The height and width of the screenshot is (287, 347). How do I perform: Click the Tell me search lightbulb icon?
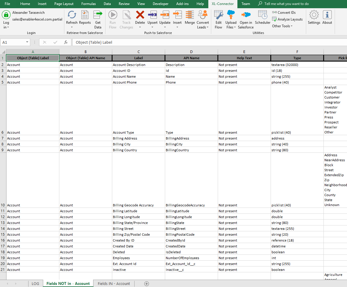pyautogui.click(x=260, y=4)
